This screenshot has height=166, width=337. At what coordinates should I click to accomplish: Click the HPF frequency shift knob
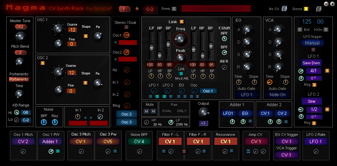pyautogui.click(x=224, y=39)
